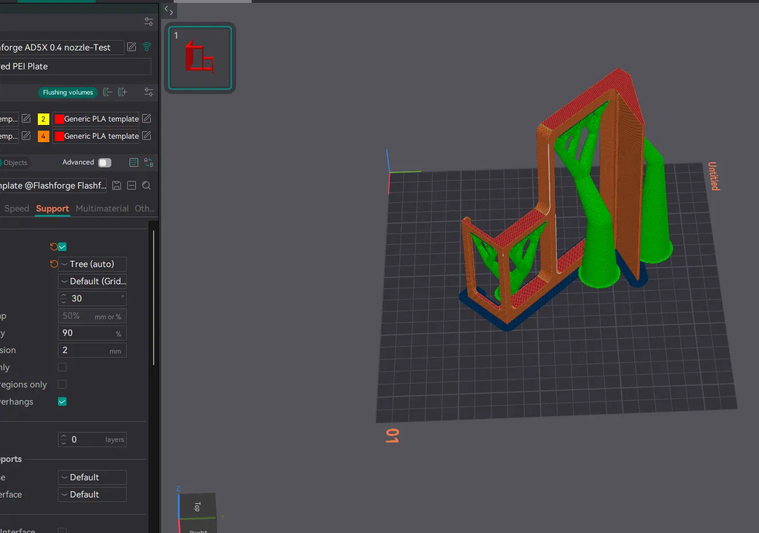Collapse the sidebar with the arrows button

pyautogui.click(x=169, y=10)
